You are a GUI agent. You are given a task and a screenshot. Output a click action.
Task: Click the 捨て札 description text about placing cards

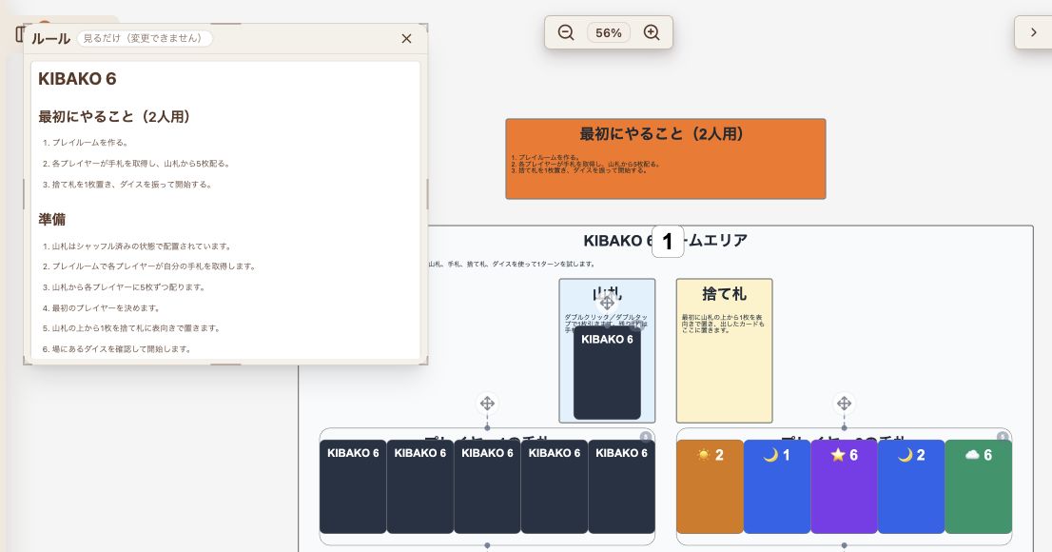click(x=723, y=323)
